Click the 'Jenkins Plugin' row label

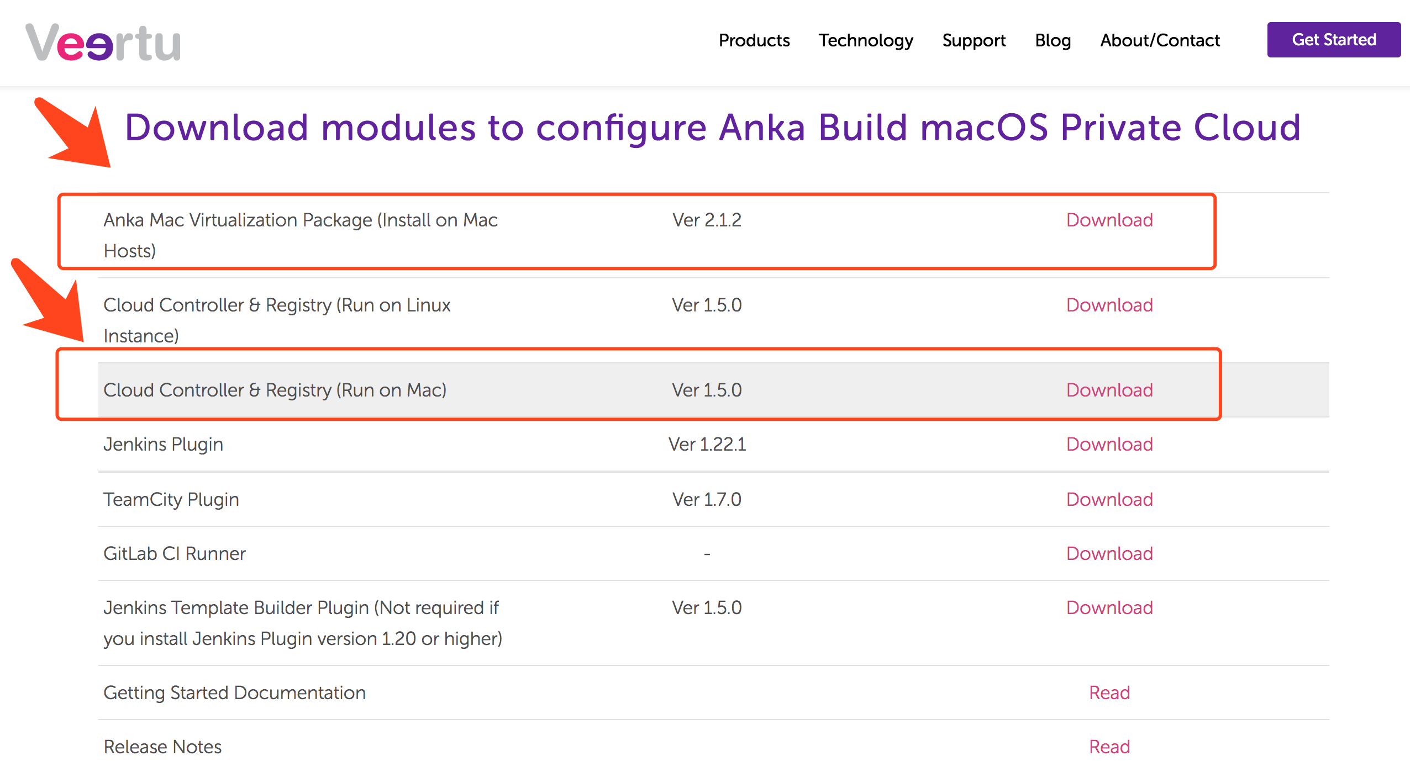coord(163,445)
